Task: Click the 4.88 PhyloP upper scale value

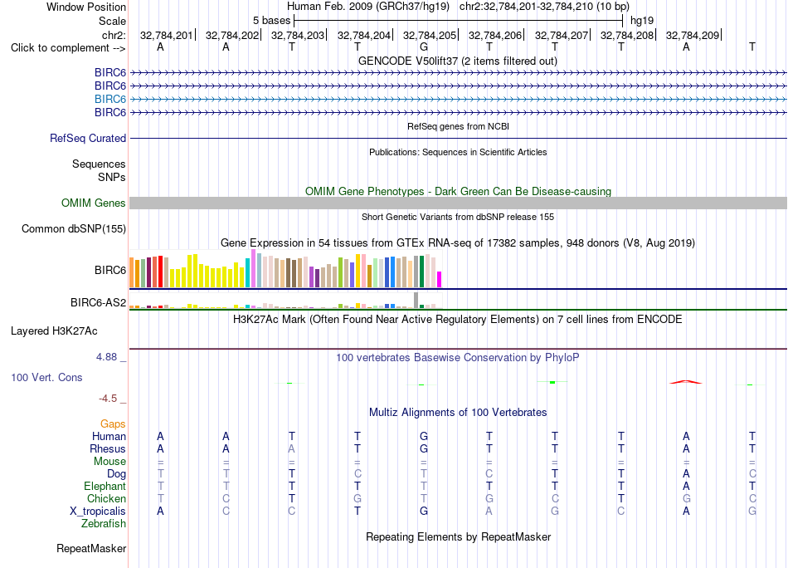Action: [106, 357]
